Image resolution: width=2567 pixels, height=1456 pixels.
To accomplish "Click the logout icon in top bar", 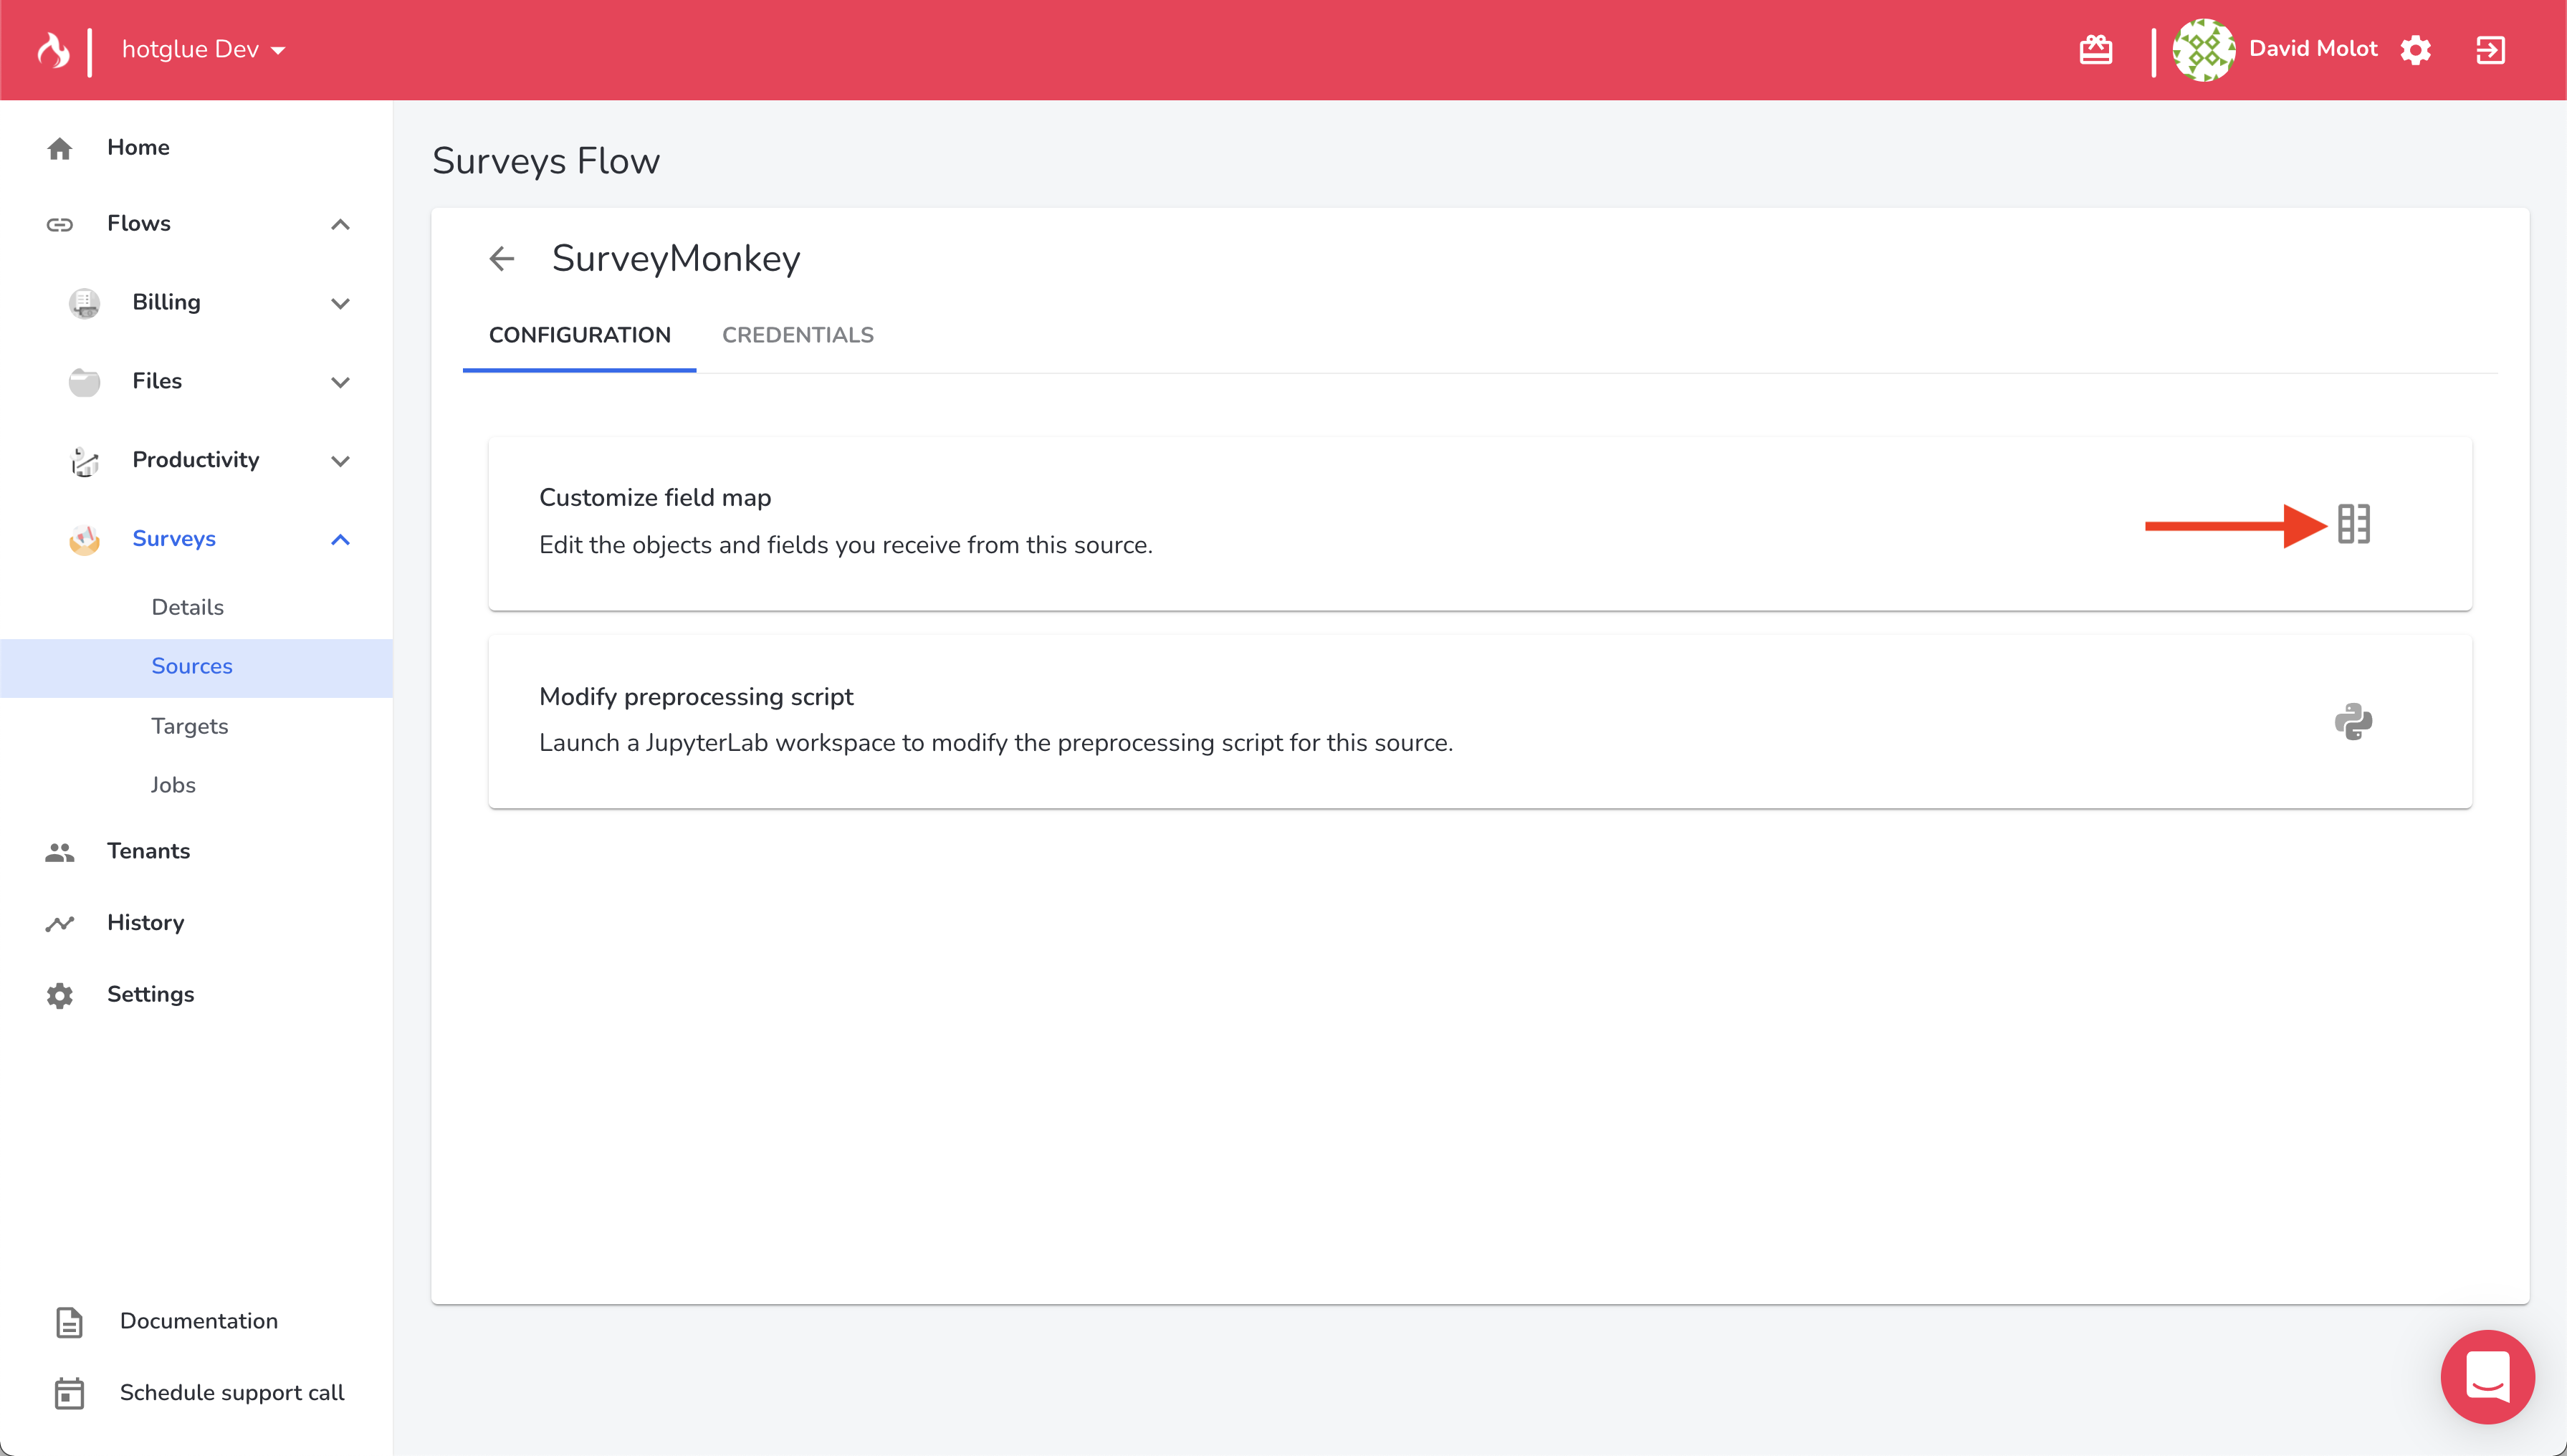I will click(x=2490, y=49).
